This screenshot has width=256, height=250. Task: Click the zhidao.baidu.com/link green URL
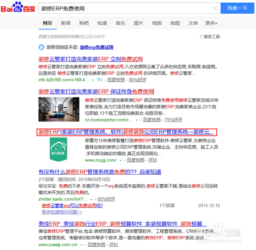pyautogui.click(x=63, y=199)
